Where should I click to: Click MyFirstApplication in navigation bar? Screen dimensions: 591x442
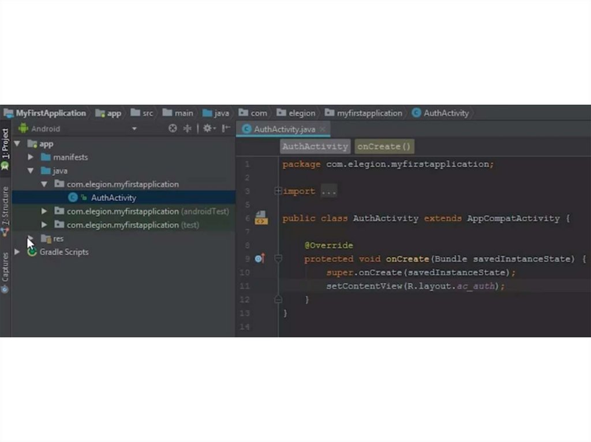click(x=51, y=113)
